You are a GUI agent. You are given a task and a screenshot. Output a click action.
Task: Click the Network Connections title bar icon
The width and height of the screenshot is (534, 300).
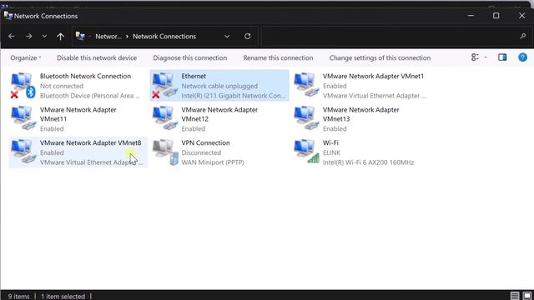[8, 16]
